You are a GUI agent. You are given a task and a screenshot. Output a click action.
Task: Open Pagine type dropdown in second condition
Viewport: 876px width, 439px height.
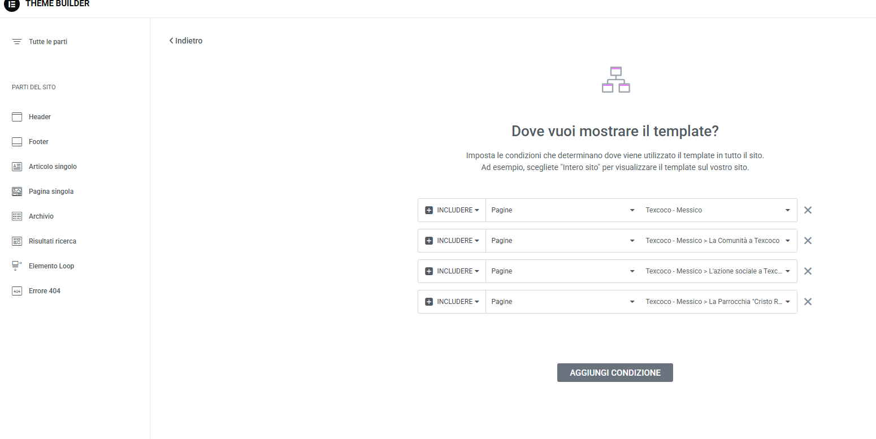click(x=563, y=241)
